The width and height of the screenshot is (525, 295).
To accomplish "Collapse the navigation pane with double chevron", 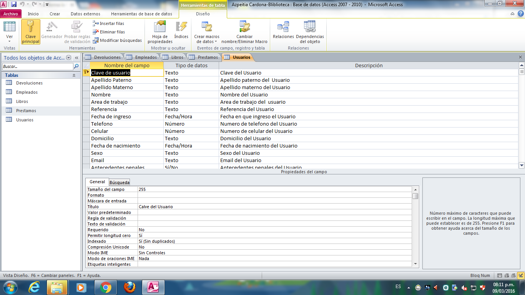I will (76, 58).
